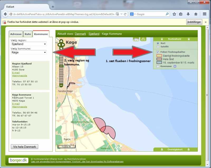
Task: Click the Vis hele Danmark button
Action: (25, 147)
